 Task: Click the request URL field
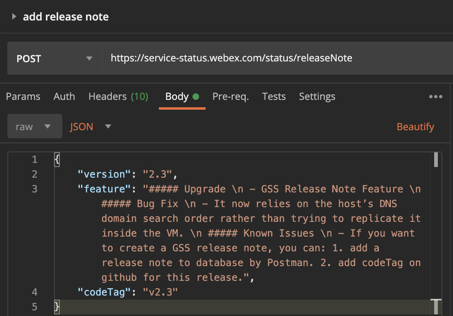click(x=277, y=58)
